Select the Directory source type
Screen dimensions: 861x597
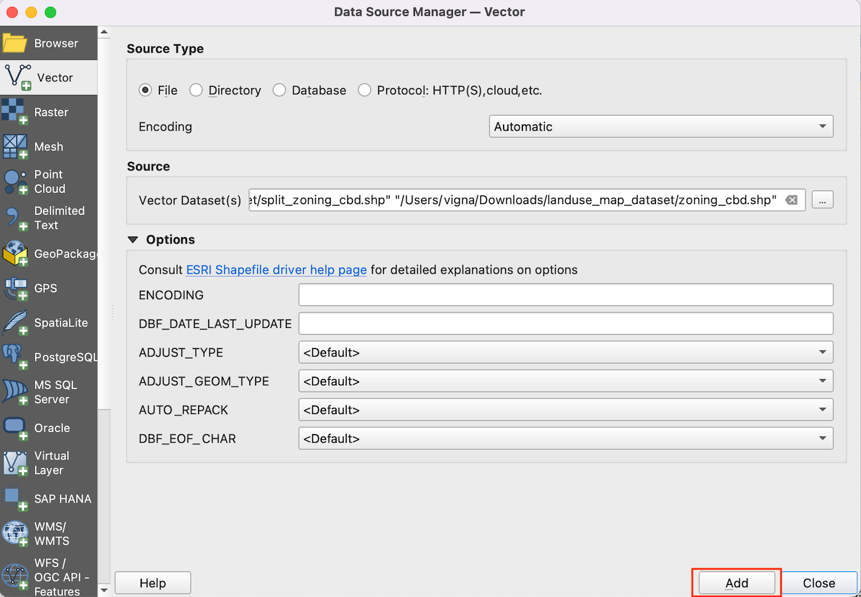tap(196, 91)
